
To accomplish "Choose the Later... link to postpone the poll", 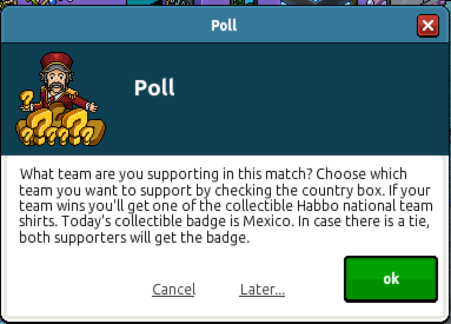I will pos(262,289).
